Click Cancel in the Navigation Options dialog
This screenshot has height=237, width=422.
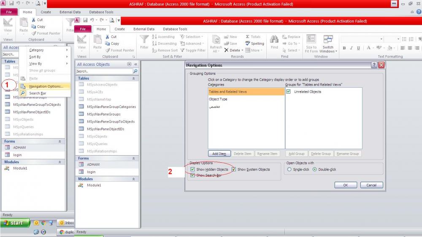371,185
